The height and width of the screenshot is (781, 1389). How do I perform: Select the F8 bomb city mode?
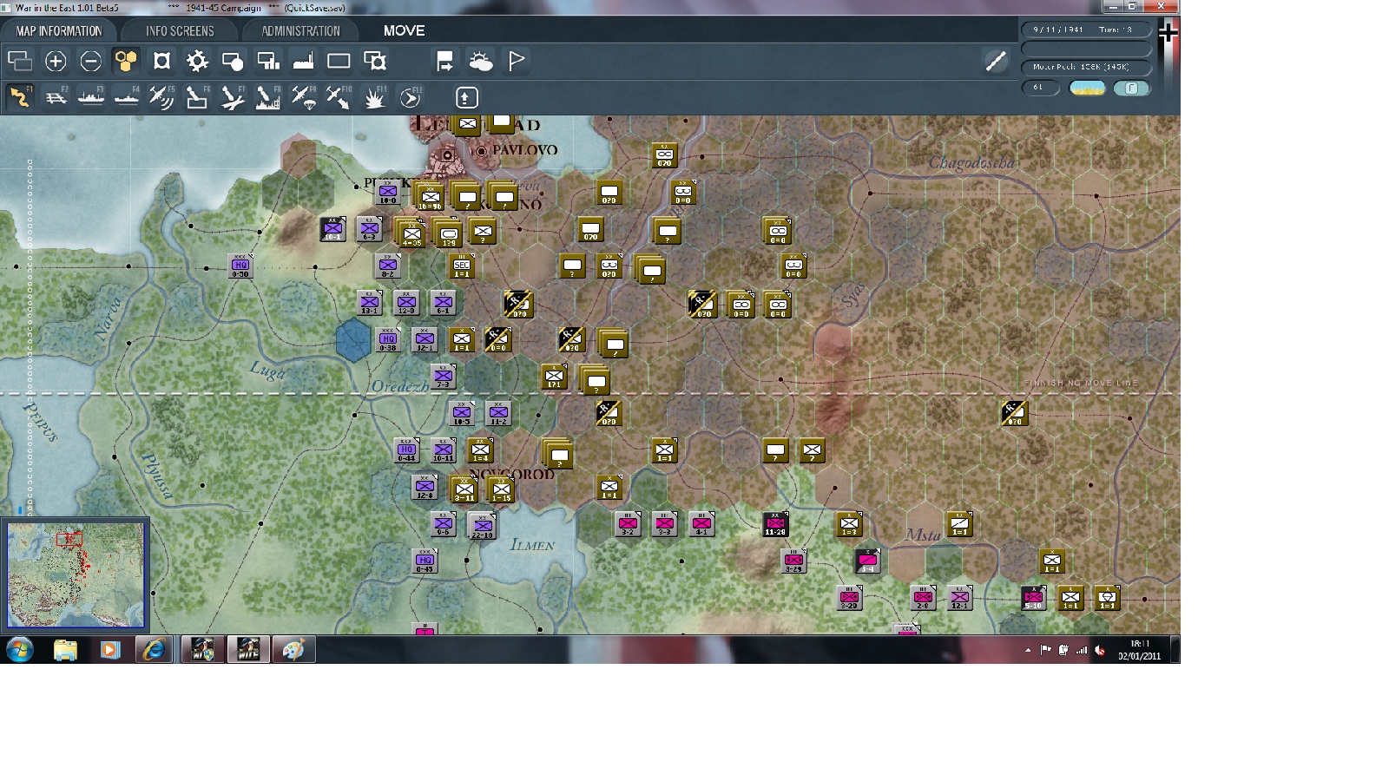(x=267, y=97)
